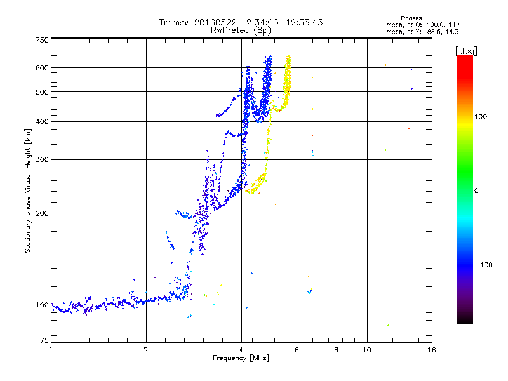Click the colorbar tick label '100'
The image size is (508, 381).
click(481, 117)
